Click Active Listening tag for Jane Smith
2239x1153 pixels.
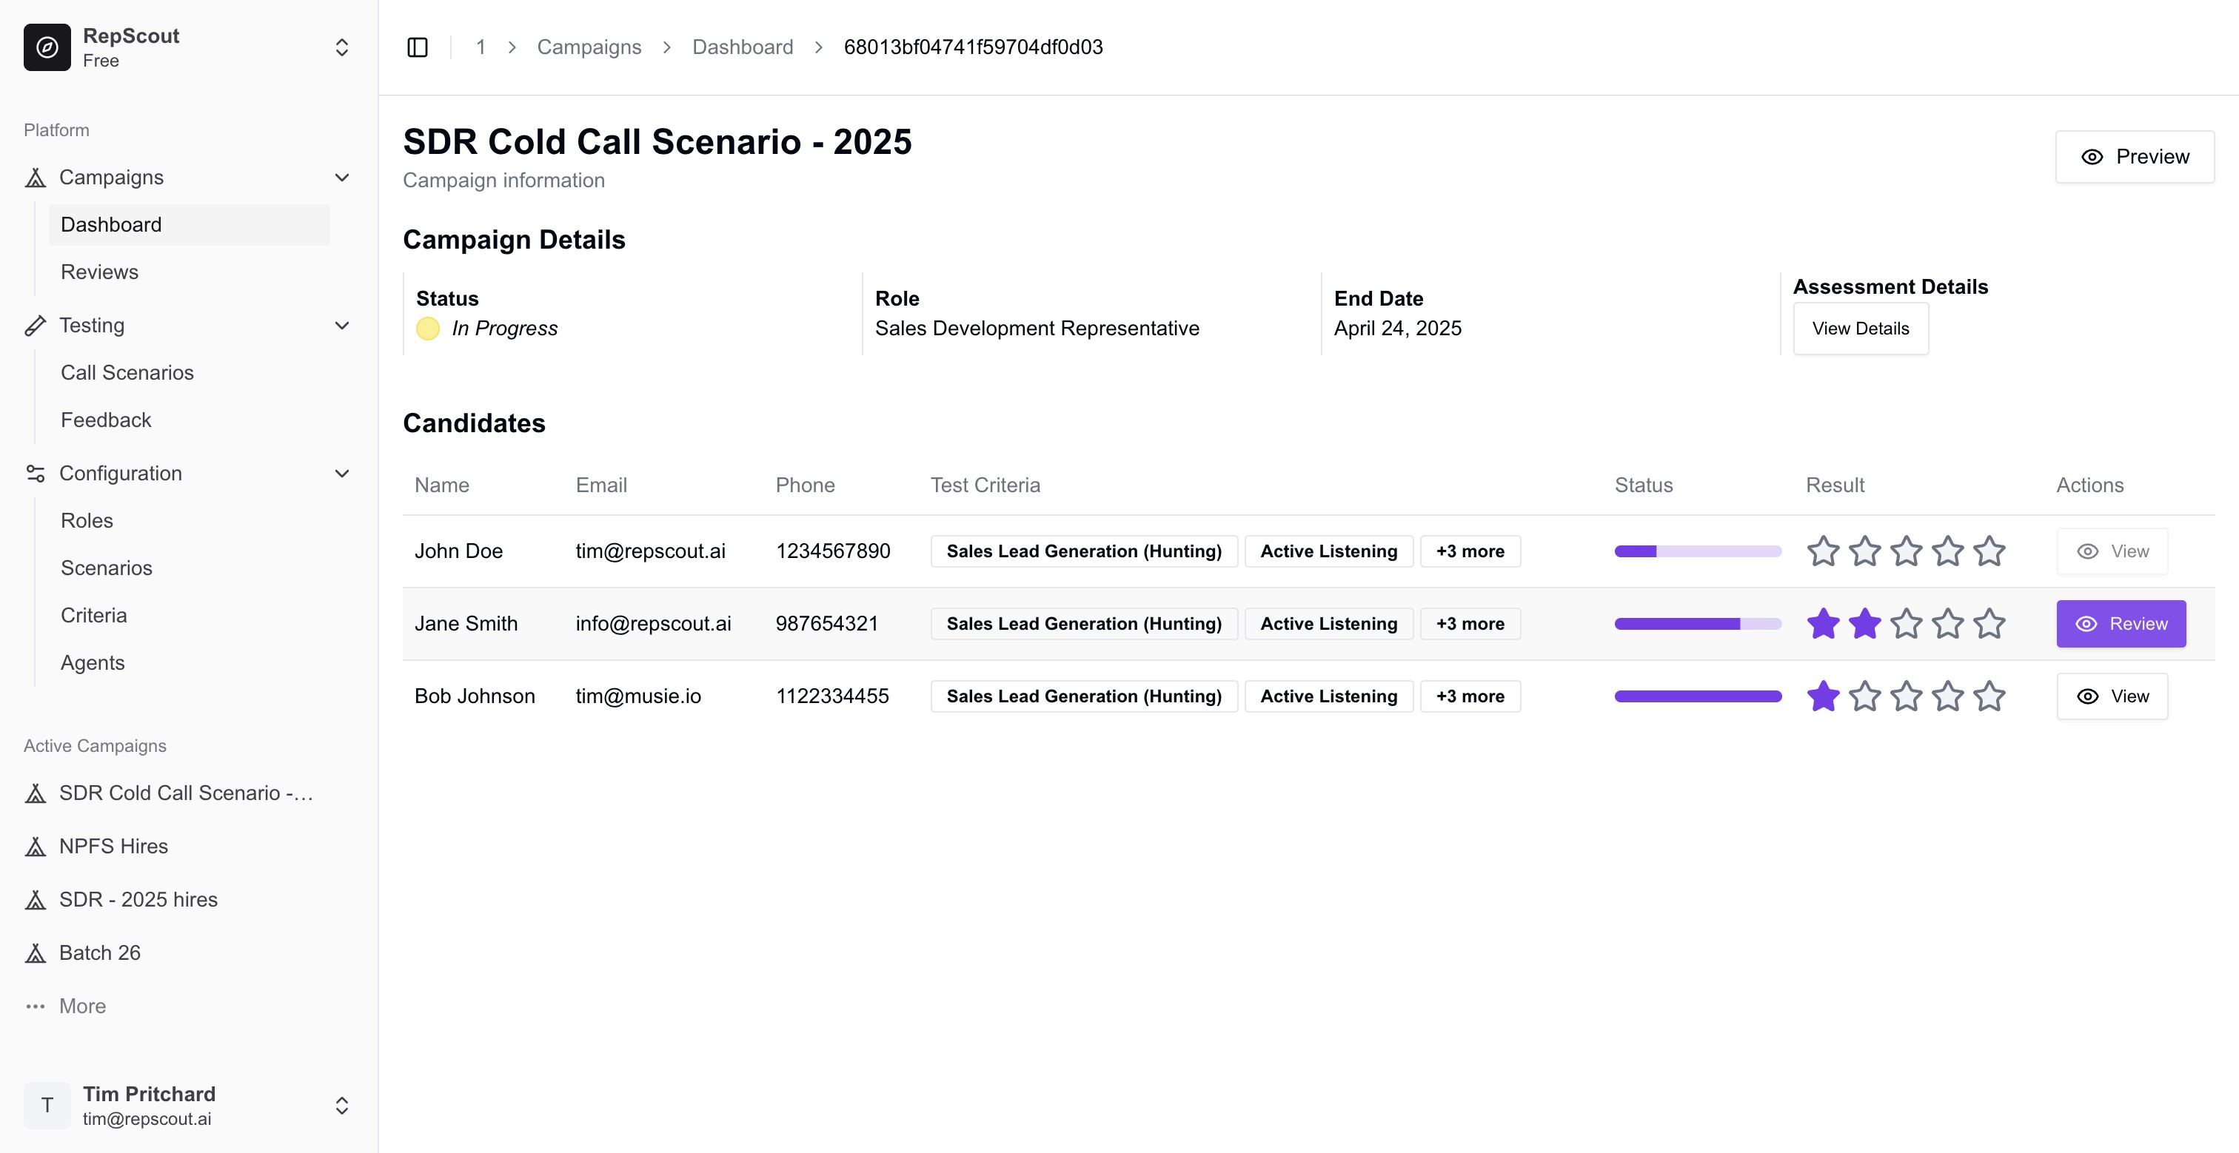[1329, 624]
